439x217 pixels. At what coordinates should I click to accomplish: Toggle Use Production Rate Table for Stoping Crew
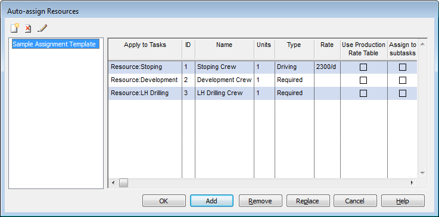tap(363, 67)
